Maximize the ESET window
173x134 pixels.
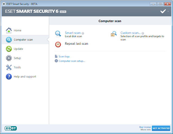tap(160, 4)
